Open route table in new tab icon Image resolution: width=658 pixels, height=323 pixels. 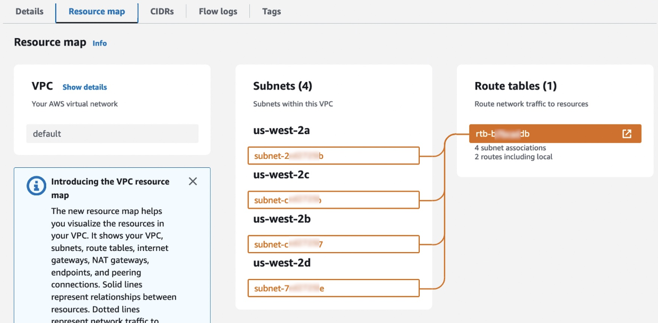click(627, 134)
